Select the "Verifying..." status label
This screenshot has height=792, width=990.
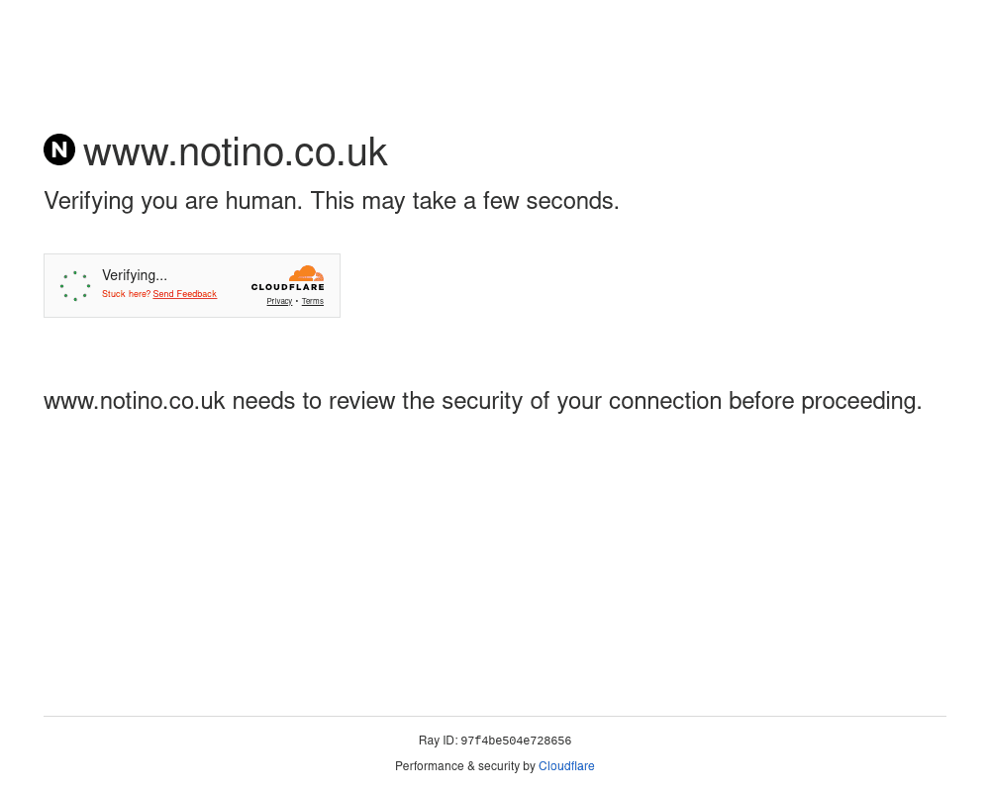point(135,275)
